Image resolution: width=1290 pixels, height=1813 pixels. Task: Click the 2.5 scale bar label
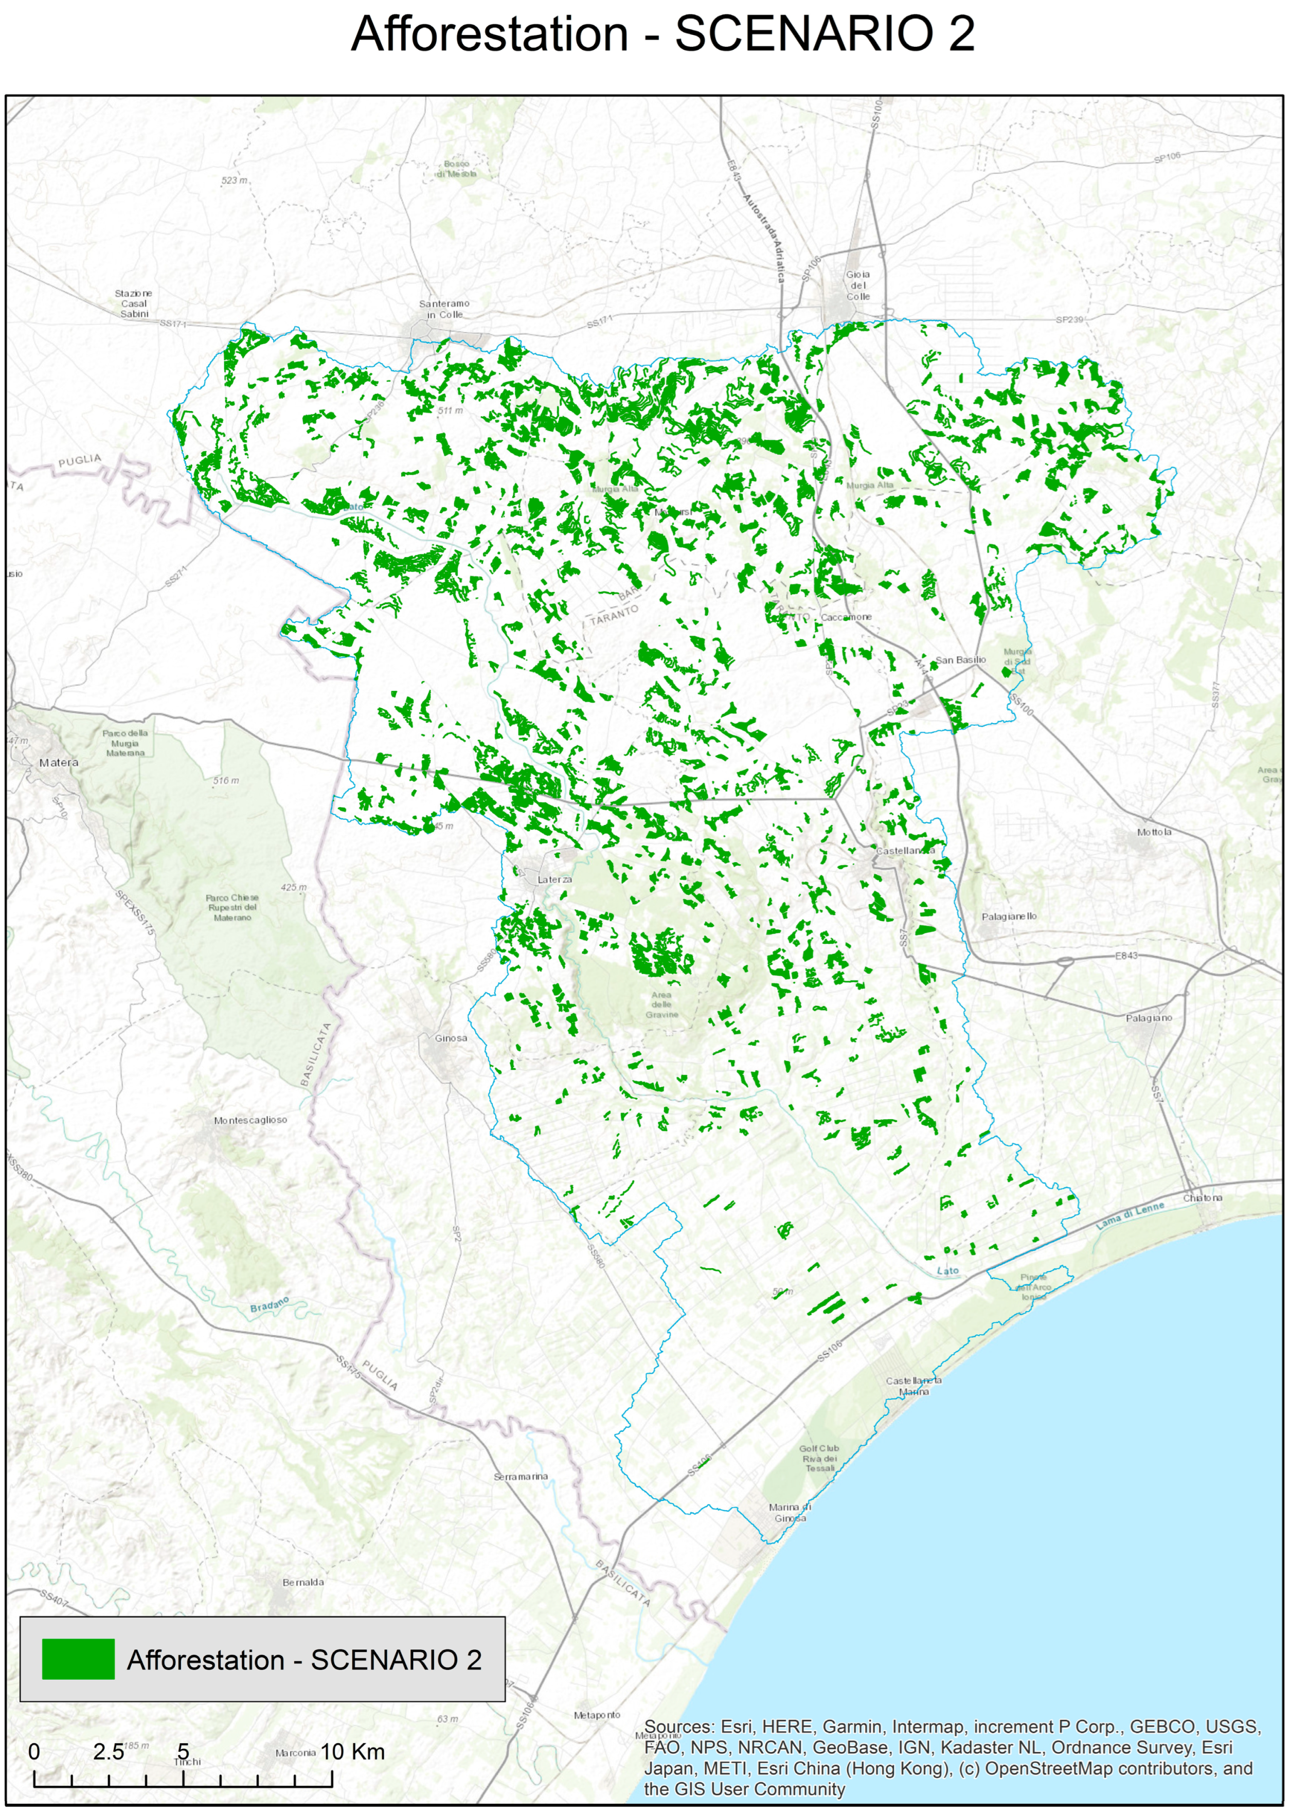pyautogui.click(x=108, y=1751)
